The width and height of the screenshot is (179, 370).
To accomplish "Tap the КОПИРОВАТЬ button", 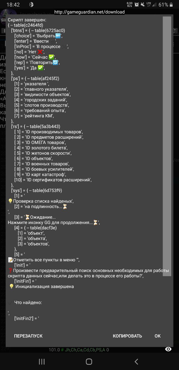I will (127, 336).
